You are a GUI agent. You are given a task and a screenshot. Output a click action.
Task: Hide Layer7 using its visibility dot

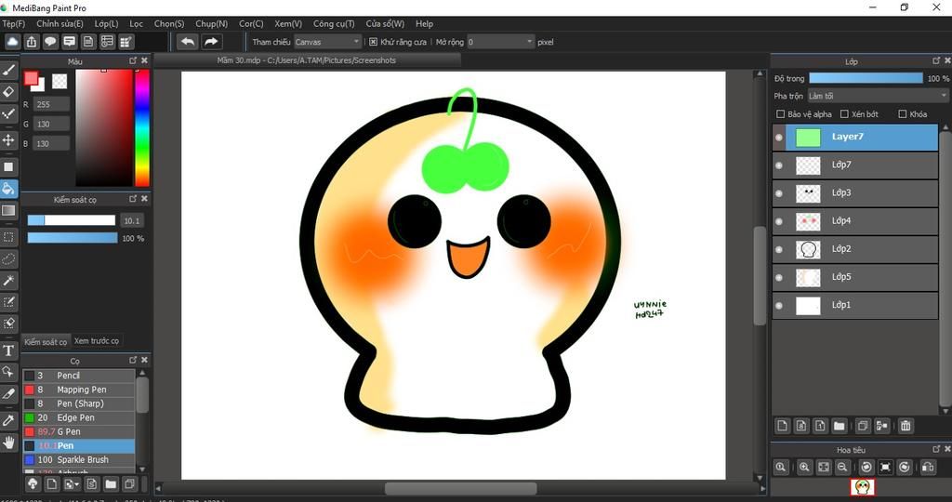point(779,138)
